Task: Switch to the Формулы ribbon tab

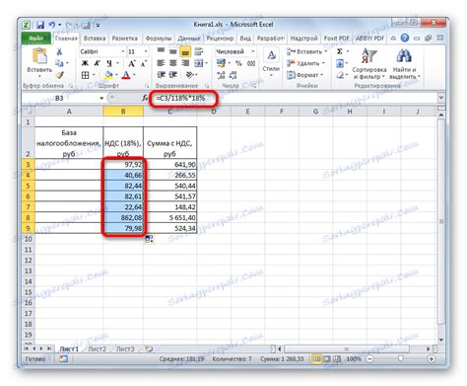Action: (x=159, y=39)
